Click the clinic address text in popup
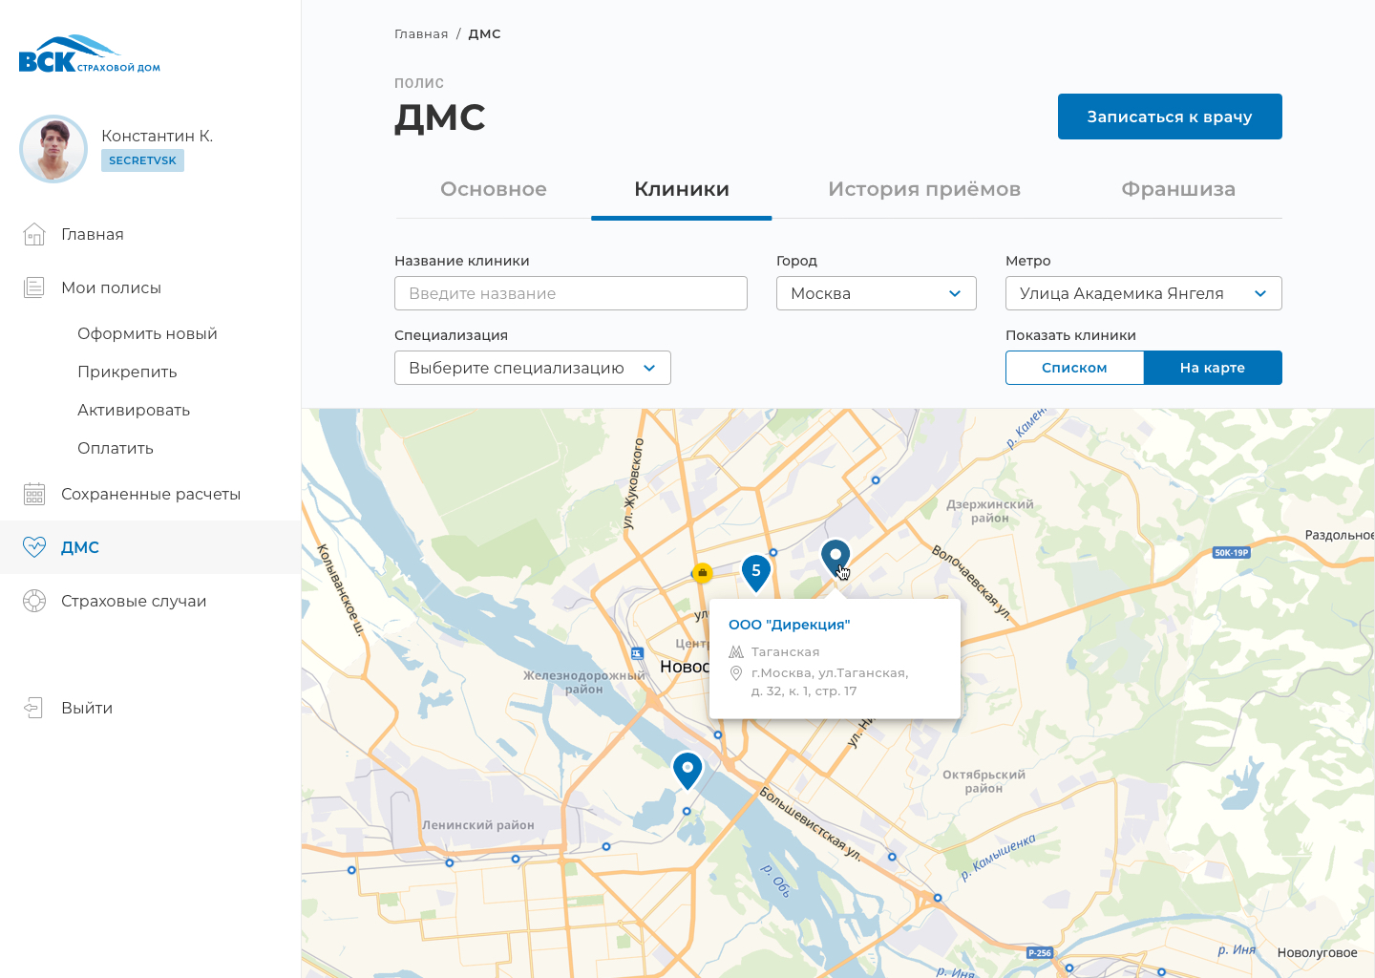Viewport: 1375px width, 978px height. 830,682
